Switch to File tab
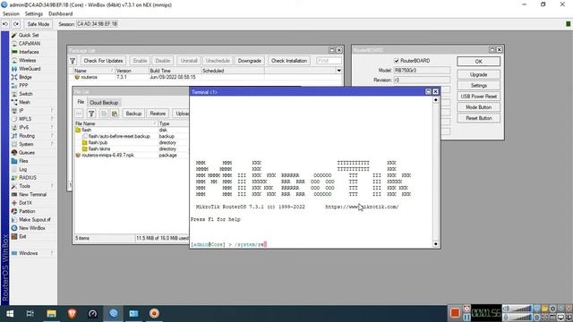The width and height of the screenshot is (573, 322). click(81, 102)
